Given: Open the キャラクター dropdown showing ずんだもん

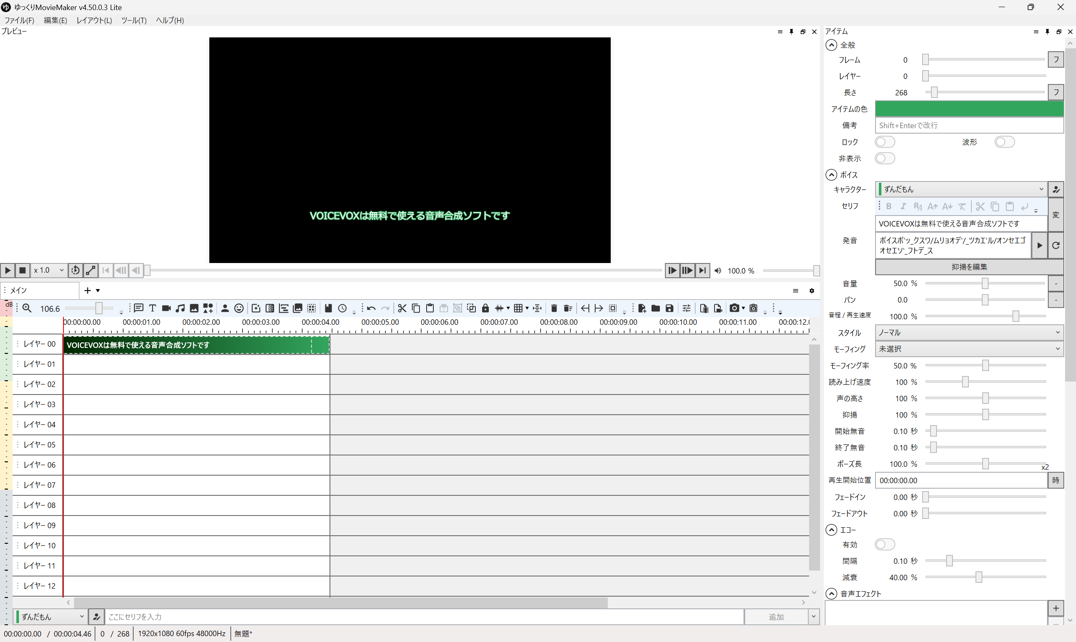Looking at the screenshot, I should (960, 189).
